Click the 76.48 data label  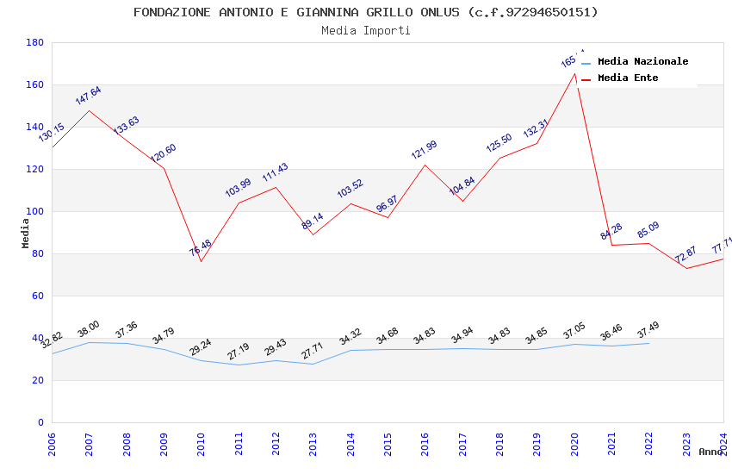[x=201, y=248]
